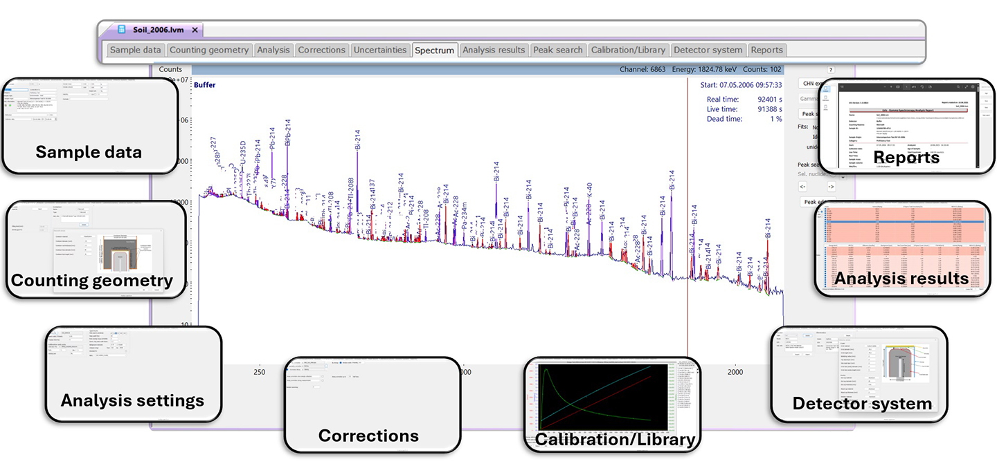Open the Counting geometry preview thumbnail
This screenshot has width=997, height=466.
94,250
